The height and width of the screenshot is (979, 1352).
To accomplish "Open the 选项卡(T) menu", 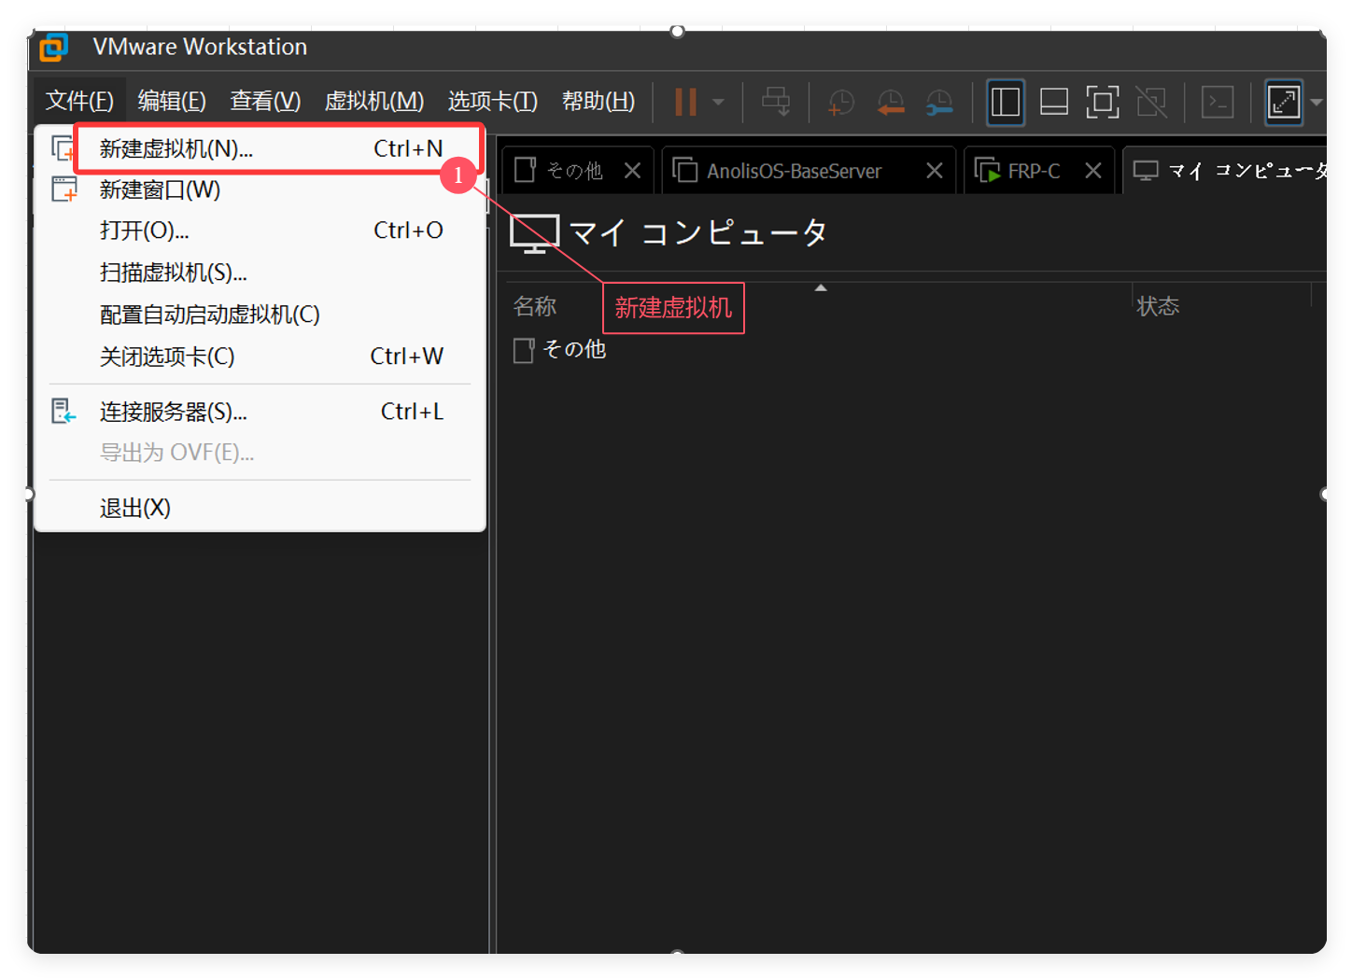I will (x=493, y=101).
